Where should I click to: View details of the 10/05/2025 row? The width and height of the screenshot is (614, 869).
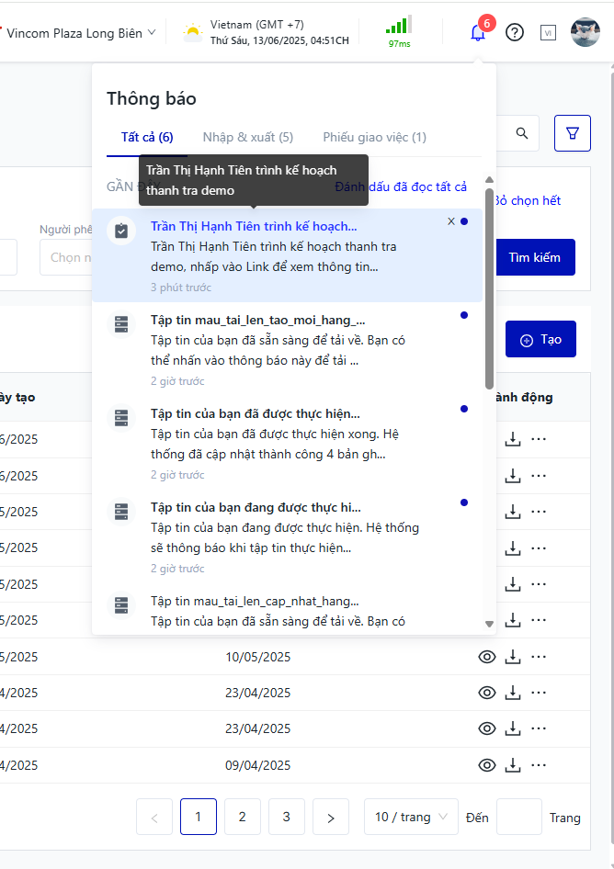pos(487,657)
